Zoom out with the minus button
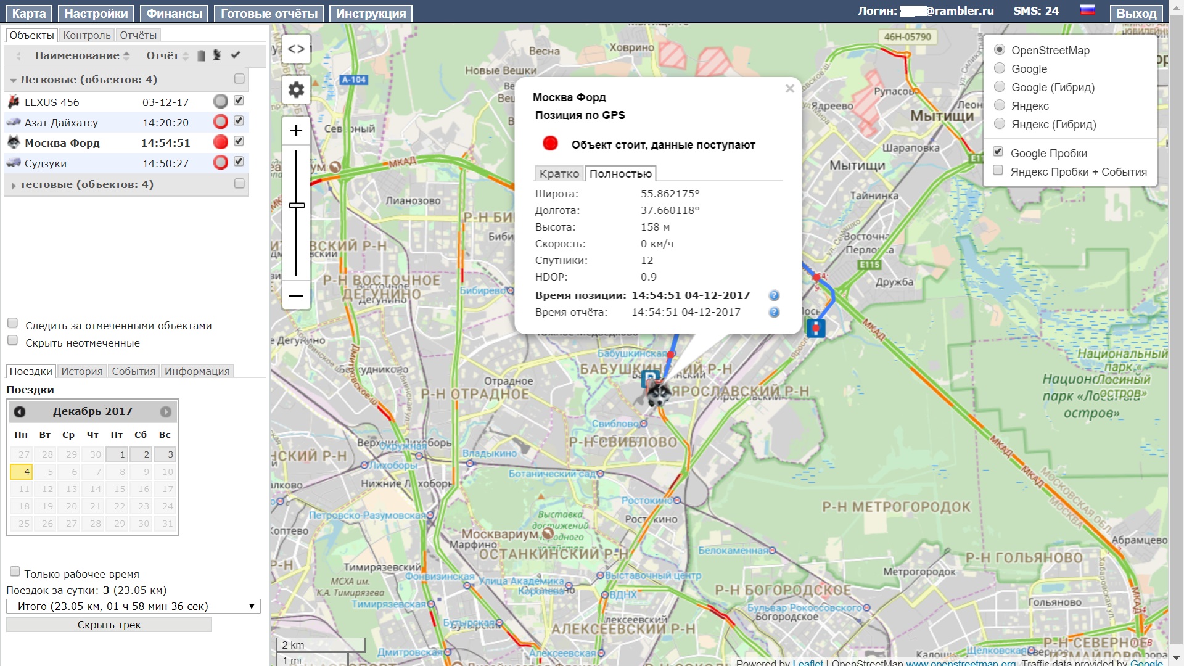1184x666 pixels. (x=296, y=295)
